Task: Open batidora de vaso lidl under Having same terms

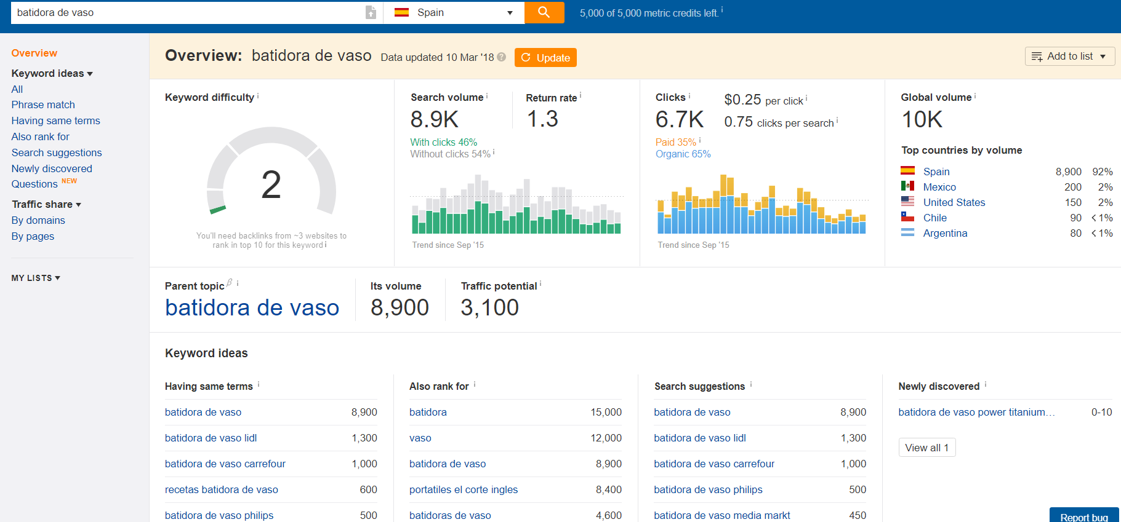Action: 211,438
